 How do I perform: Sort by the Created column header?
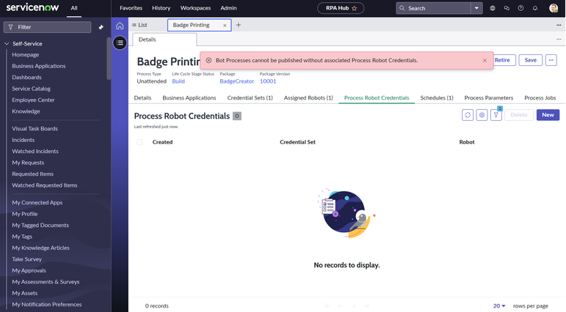pos(162,142)
